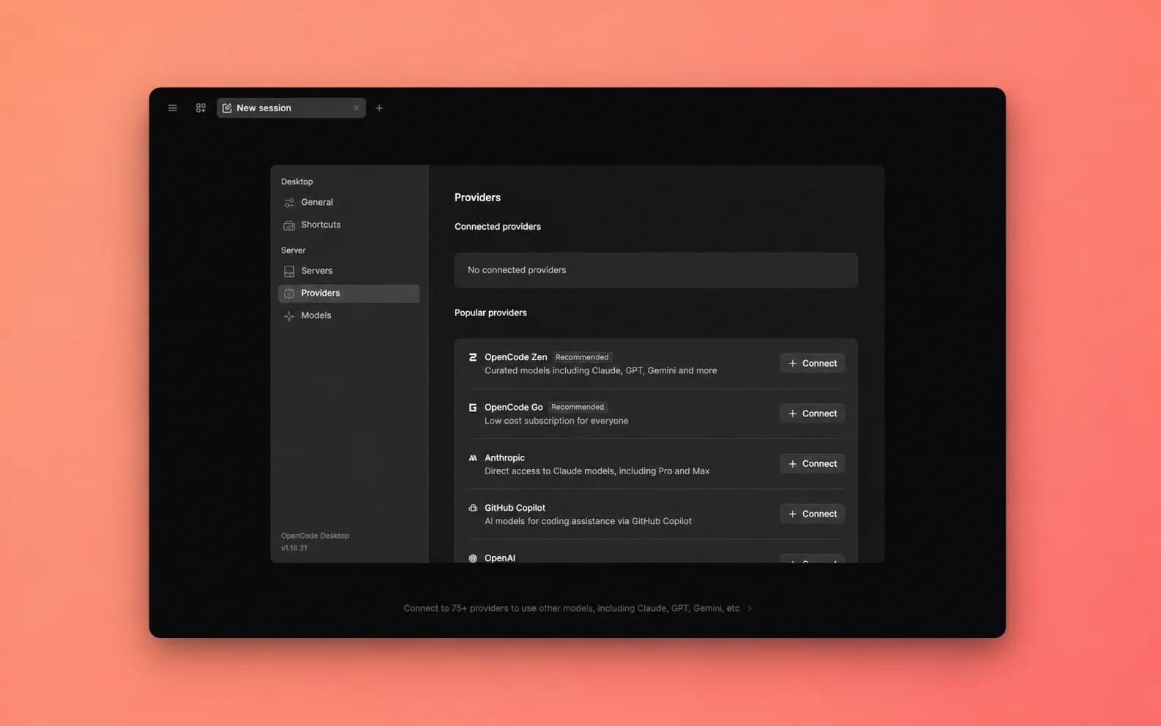The image size is (1161, 726).
Task: Click the plus icon on GitHub Copilot's Connect button
Action: point(793,514)
